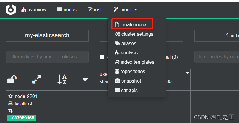Open the index column header dropdown arrow
The height and width of the screenshot is (123, 239).
pos(187,73)
